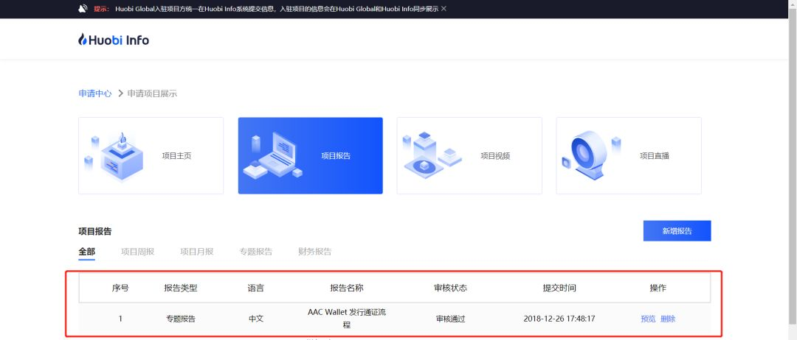Click the 报告类型 column header
This screenshot has width=797, height=340.
(181, 288)
